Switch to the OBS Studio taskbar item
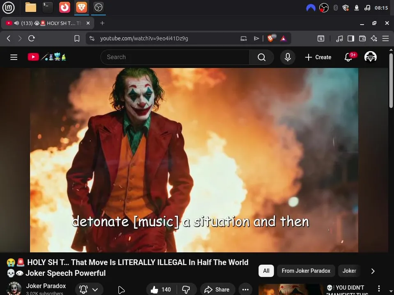The height and width of the screenshot is (295, 394). (98, 7)
